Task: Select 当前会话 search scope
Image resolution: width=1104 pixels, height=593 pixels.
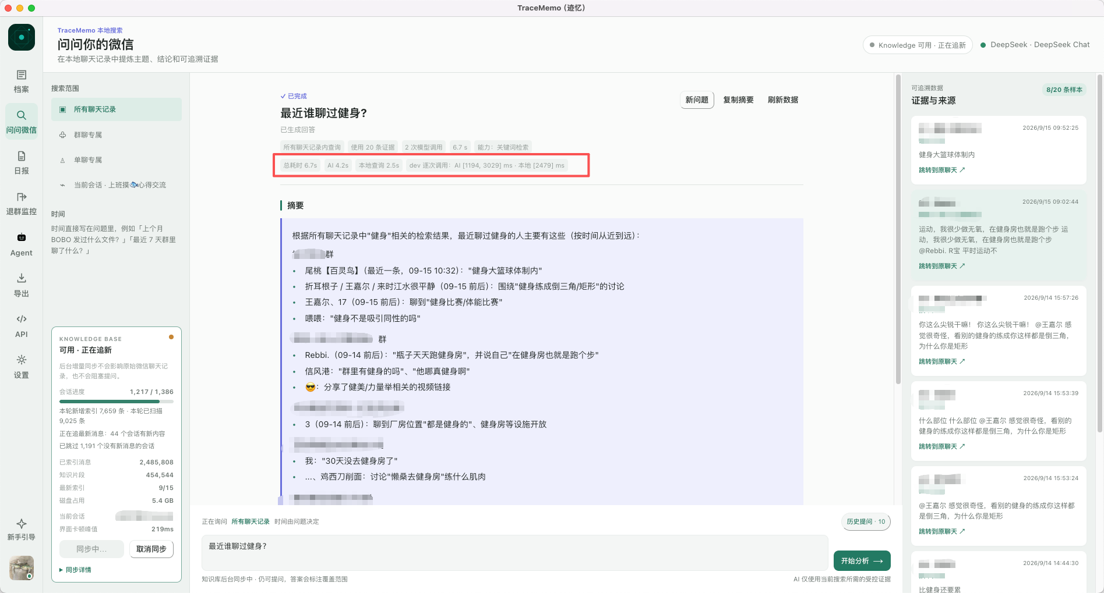Action: 117,185
